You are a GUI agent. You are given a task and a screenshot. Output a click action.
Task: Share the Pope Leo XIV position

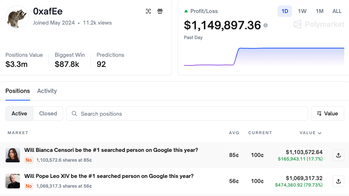[x=338, y=181]
